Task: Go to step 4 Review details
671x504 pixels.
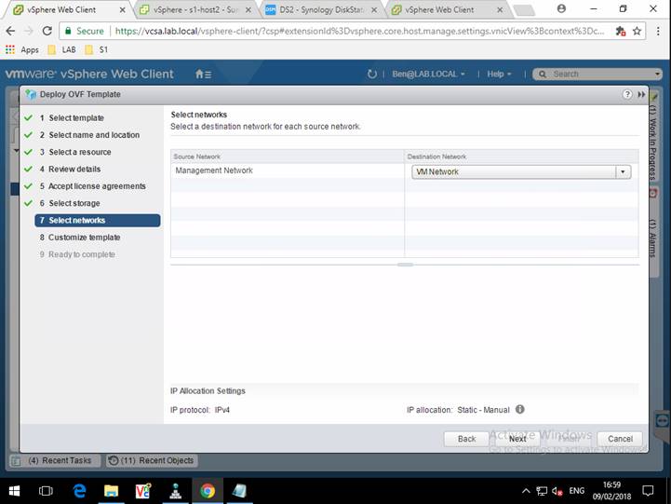Action: click(70, 170)
